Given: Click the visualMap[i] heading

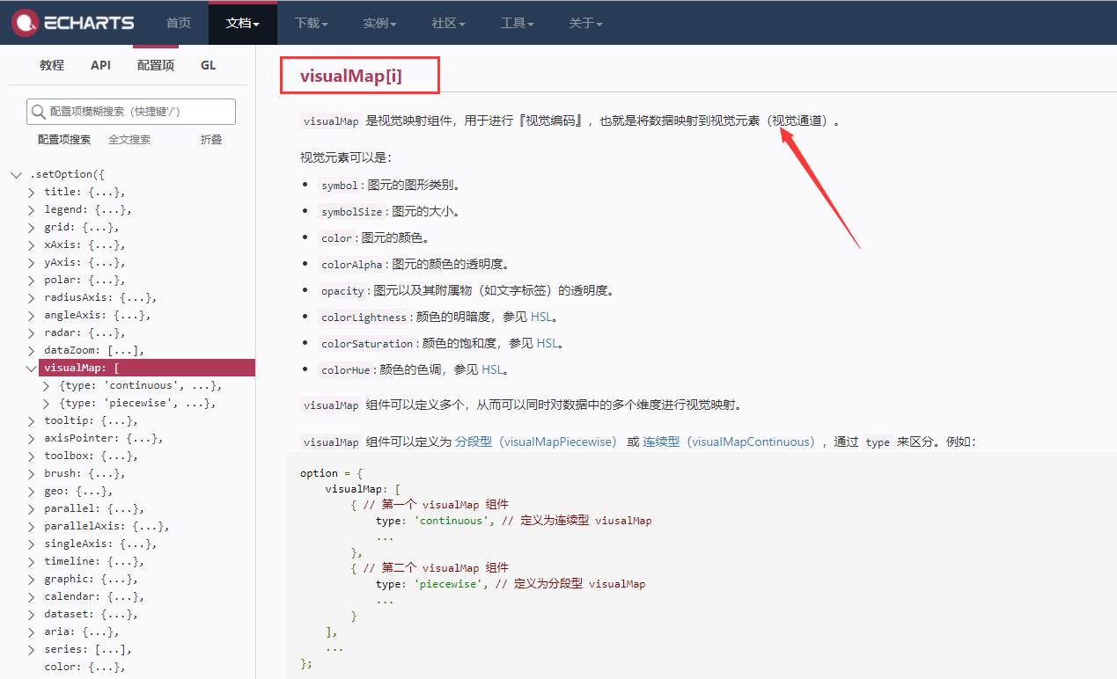Looking at the screenshot, I should point(351,76).
